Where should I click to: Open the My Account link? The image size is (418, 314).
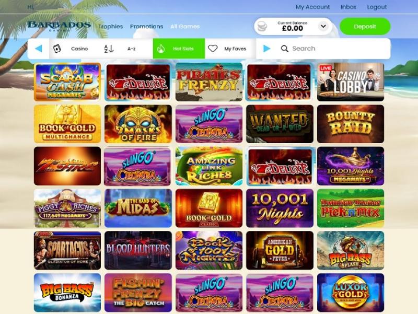click(312, 7)
